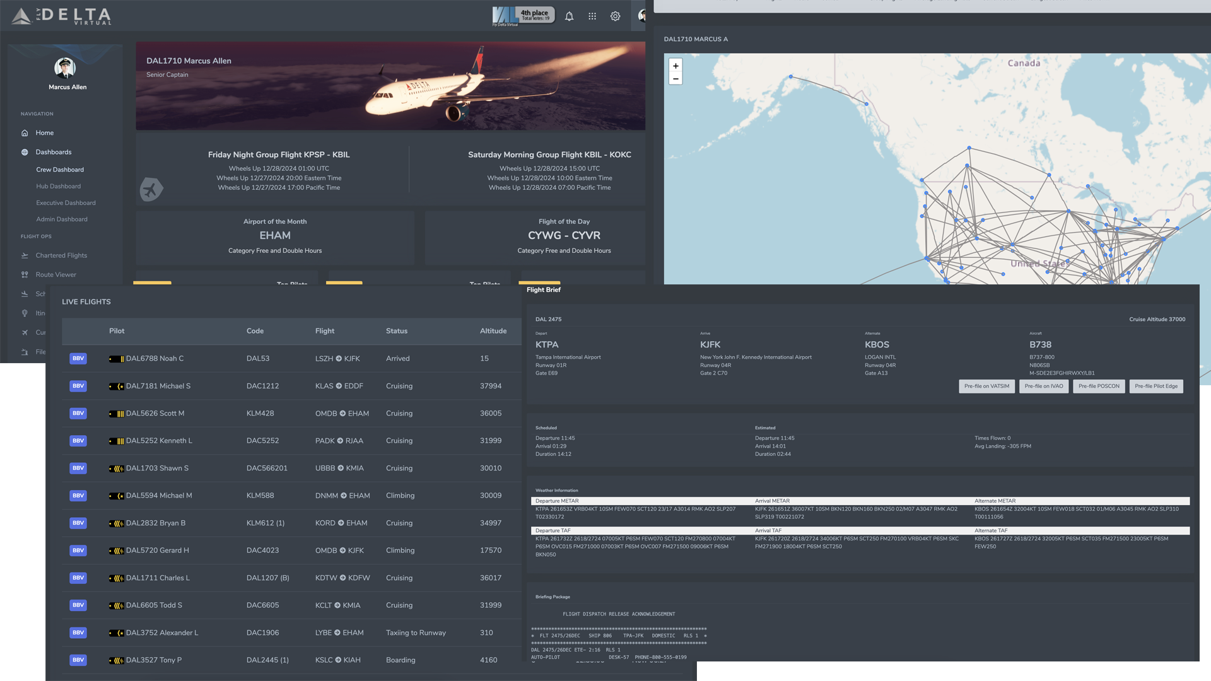This screenshot has height=681, width=1211.
Task: Click the Home icon in navigation
Action: point(25,133)
